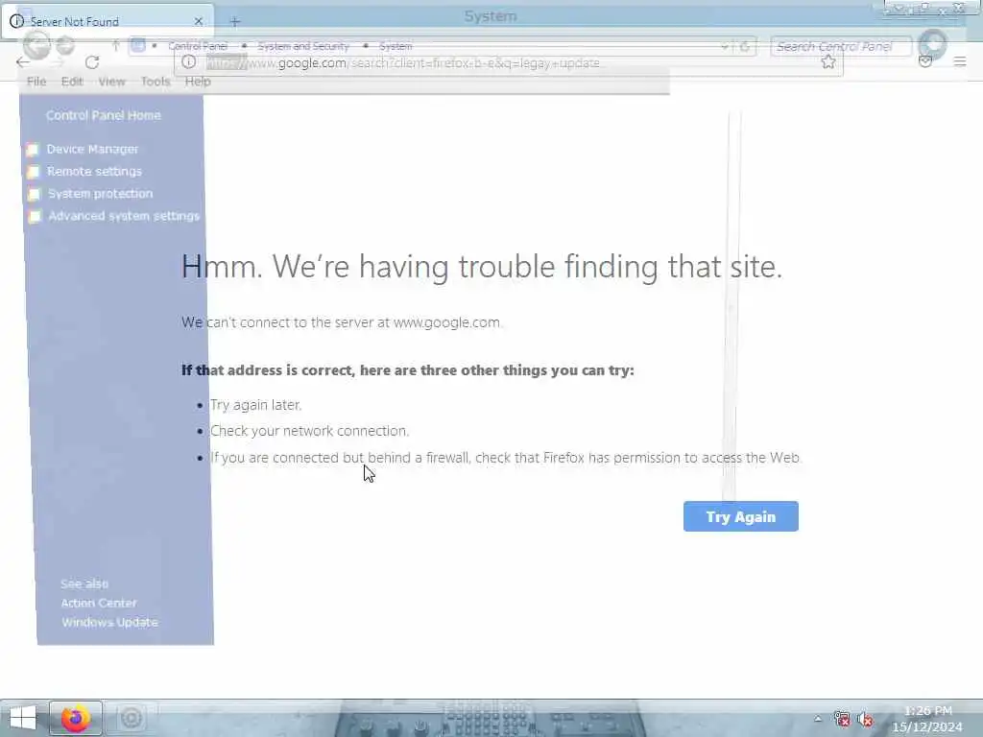Expand the Control Panel address bar dropdown
983x737 pixels.
click(725, 46)
